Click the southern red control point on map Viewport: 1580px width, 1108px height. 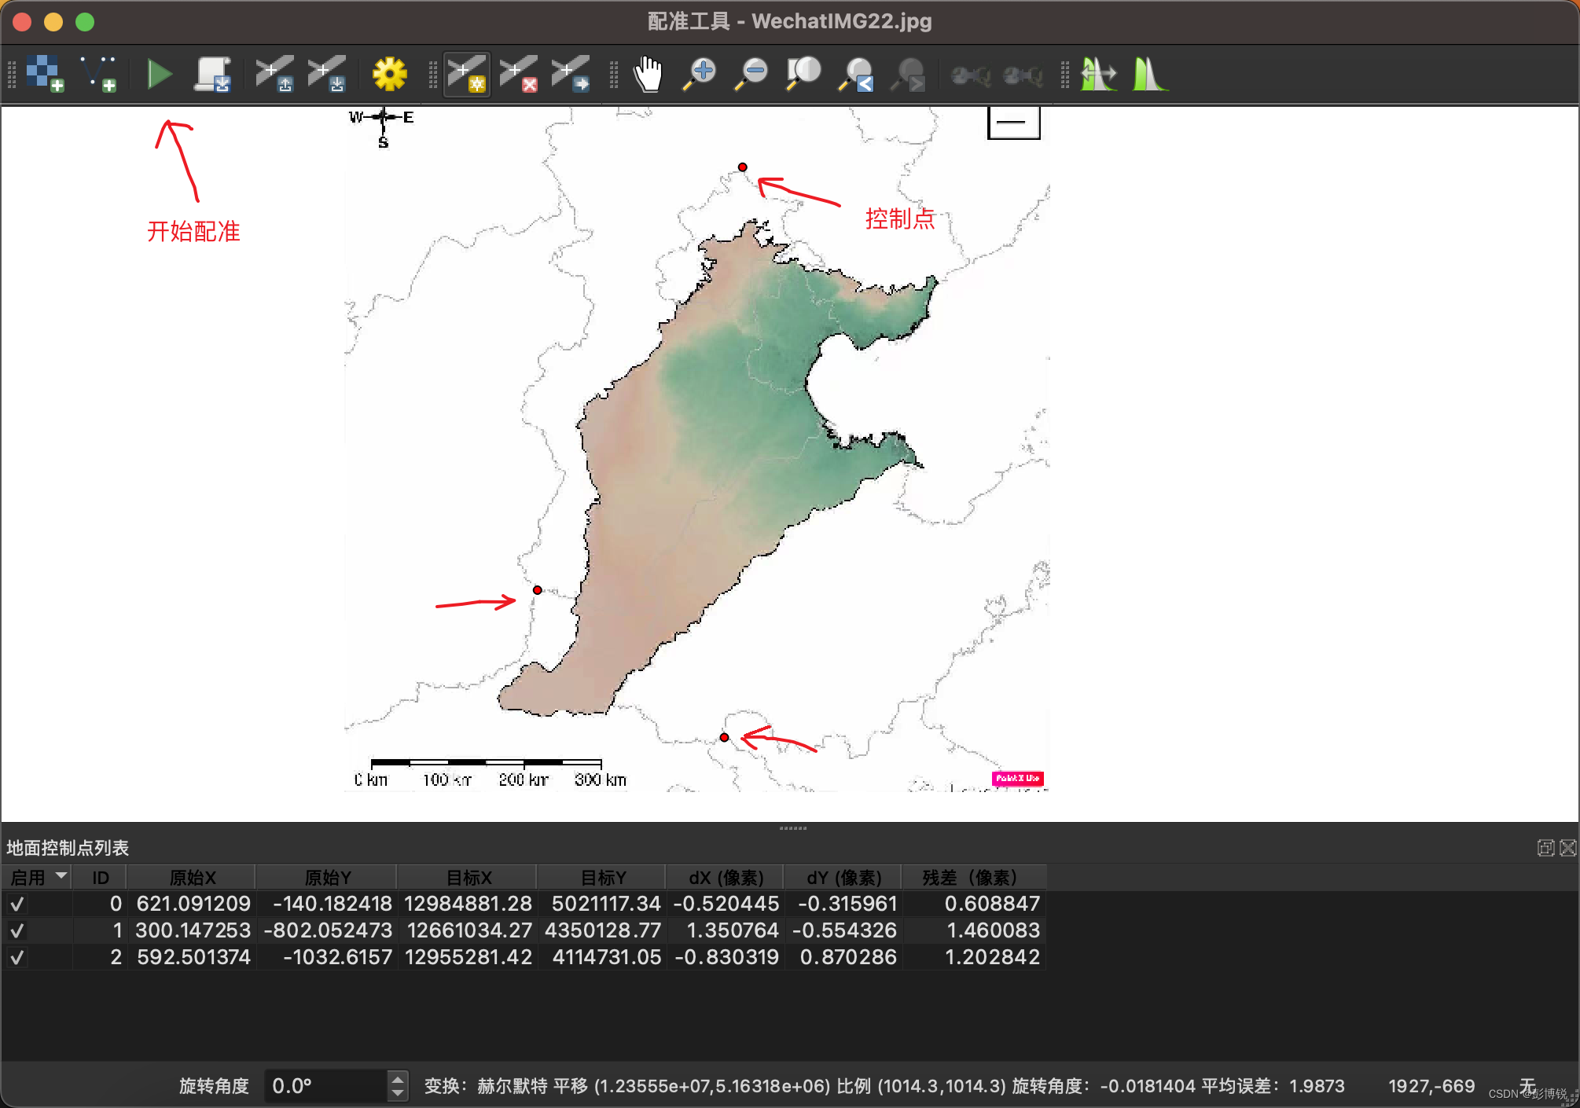[x=724, y=738]
